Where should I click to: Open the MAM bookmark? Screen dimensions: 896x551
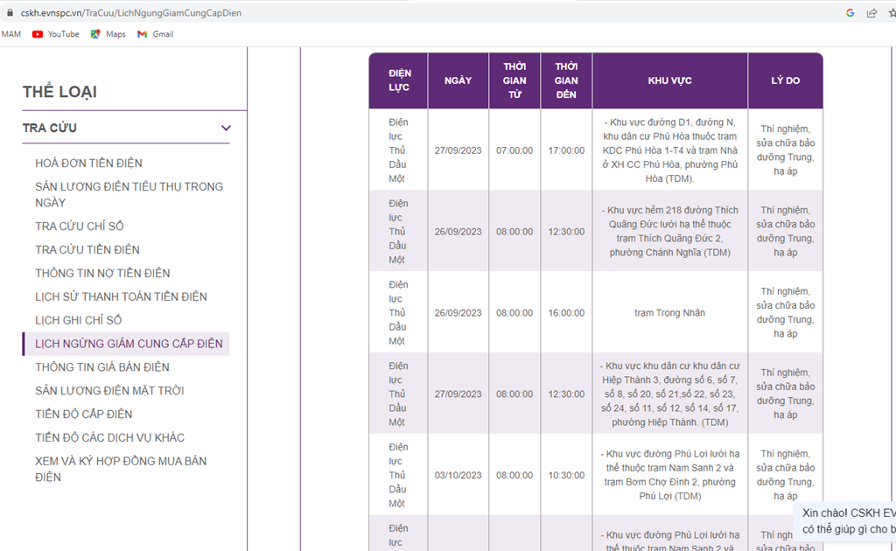pyautogui.click(x=10, y=34)
